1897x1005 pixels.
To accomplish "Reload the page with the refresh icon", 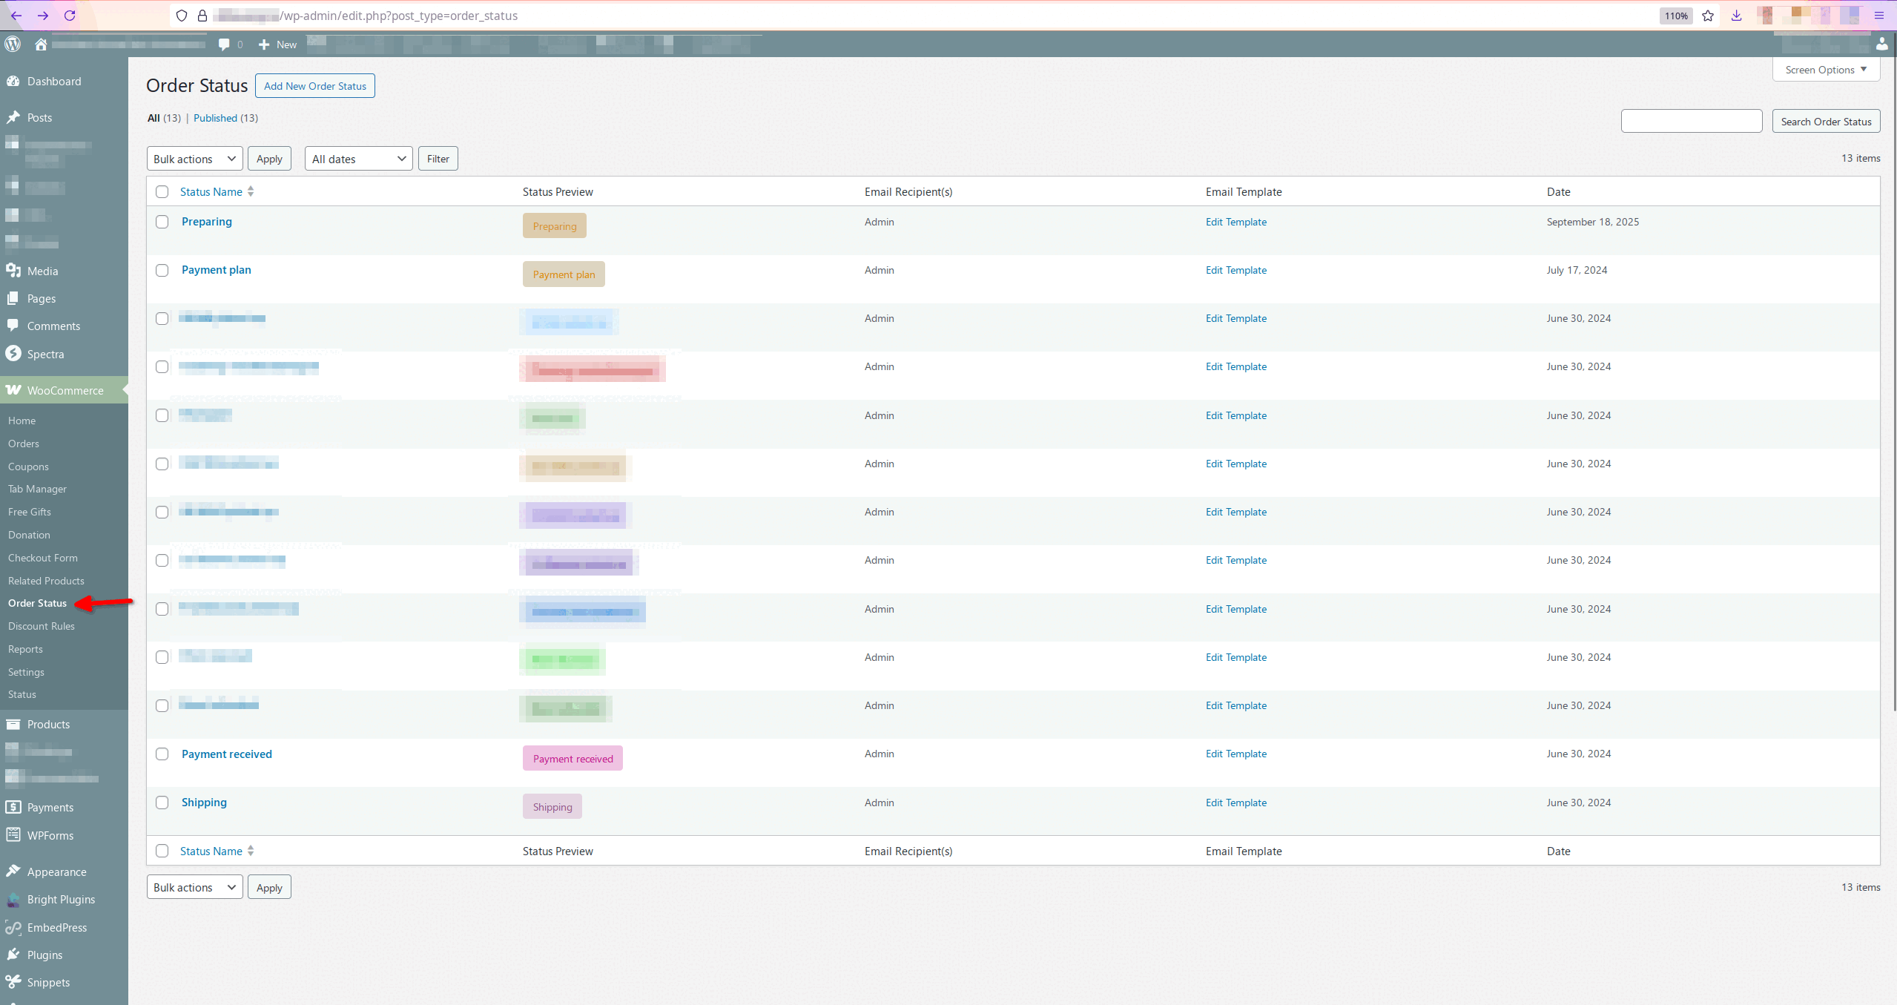I will coord(70,16).
